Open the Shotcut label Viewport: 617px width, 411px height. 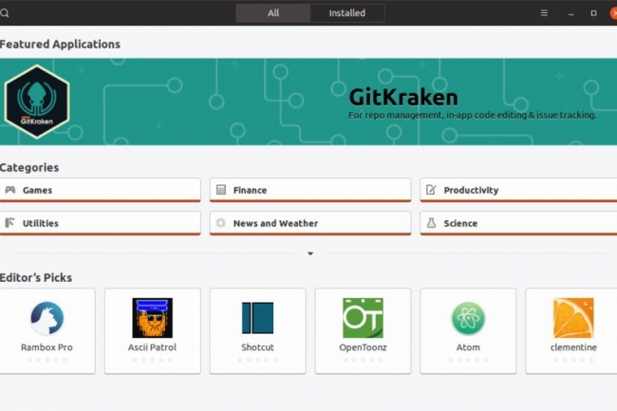coord(258,347)
